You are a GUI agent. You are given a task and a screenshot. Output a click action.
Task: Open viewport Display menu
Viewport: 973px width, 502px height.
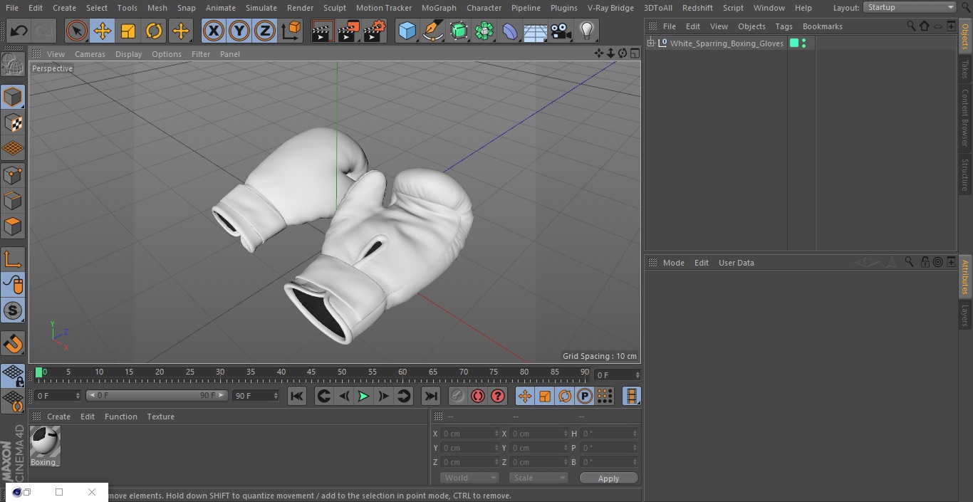[129, 54]
